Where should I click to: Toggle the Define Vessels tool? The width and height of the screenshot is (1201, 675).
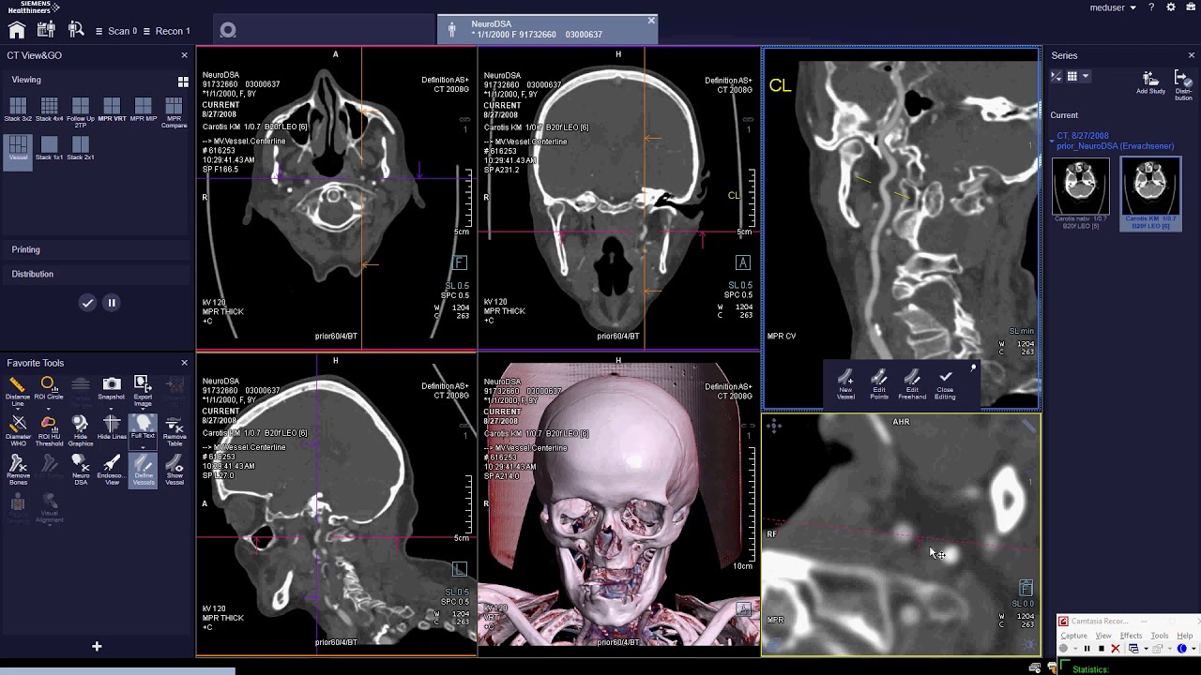(143, 471)
